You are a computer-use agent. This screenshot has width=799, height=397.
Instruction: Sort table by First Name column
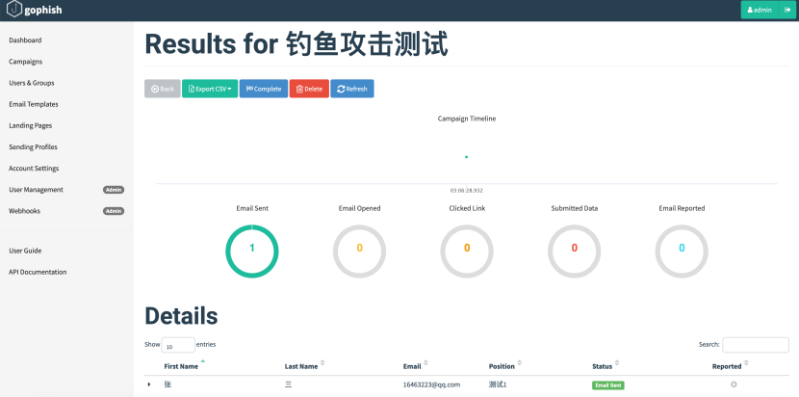181,366
